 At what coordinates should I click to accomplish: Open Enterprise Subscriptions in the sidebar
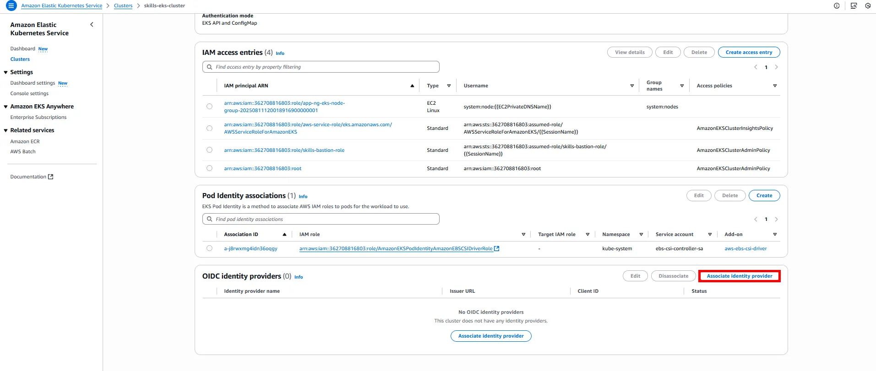(x=38, y=117)
